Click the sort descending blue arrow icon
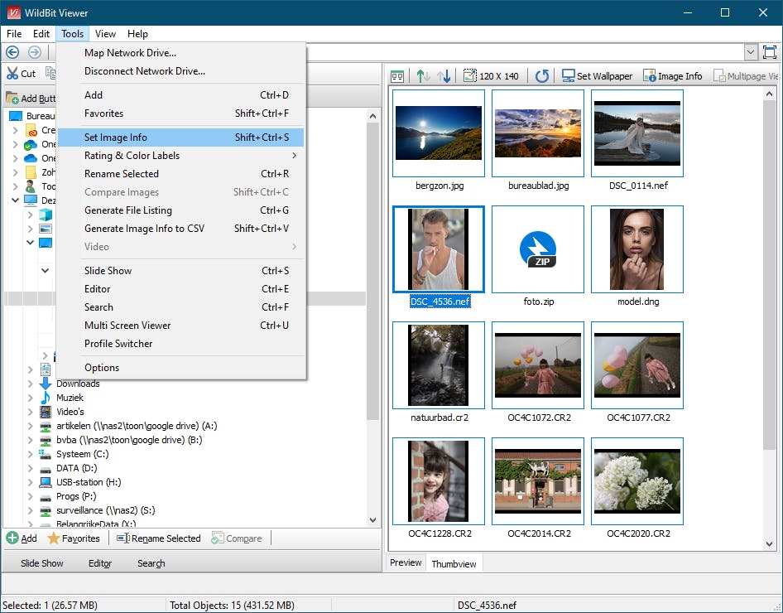The image size is (783, 613). point(444,76)
